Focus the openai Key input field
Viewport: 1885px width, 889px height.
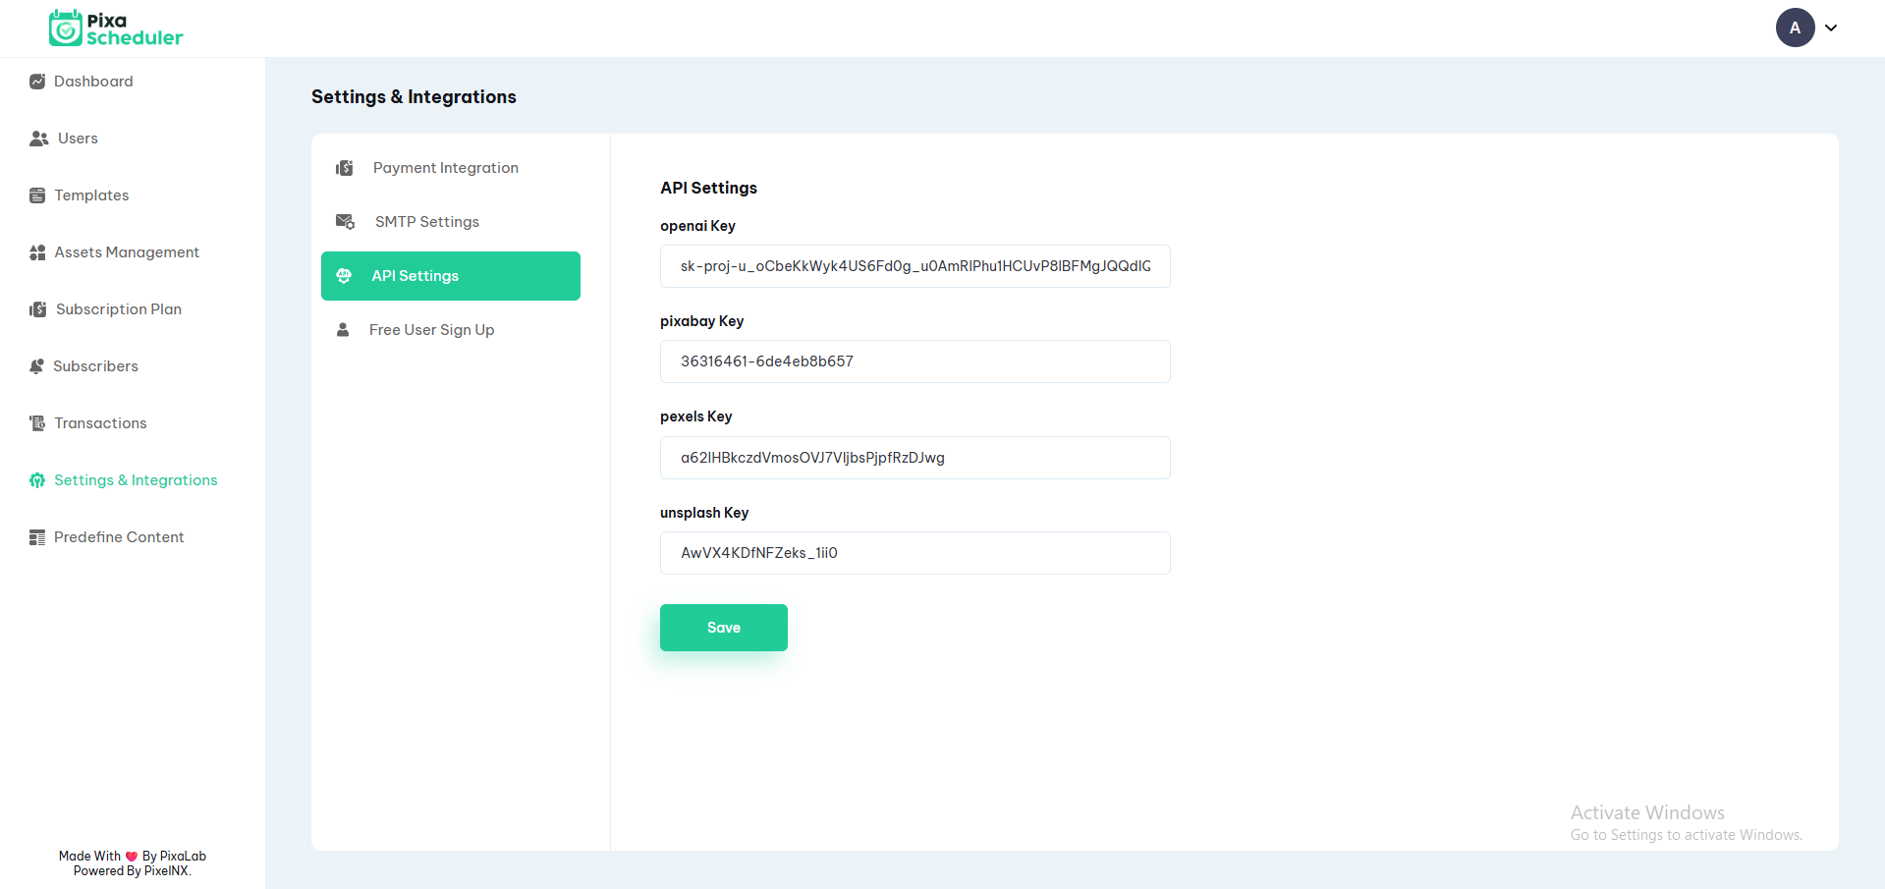click(915, 266)
